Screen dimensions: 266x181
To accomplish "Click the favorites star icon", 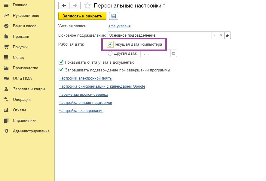I will [x=87, y=5].
